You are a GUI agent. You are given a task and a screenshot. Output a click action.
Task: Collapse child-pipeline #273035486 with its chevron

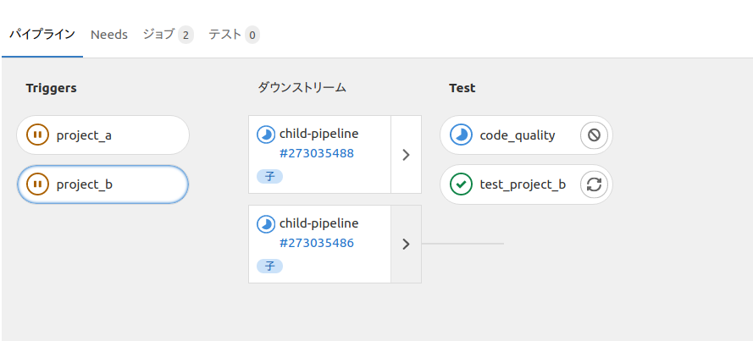point(407,245)
